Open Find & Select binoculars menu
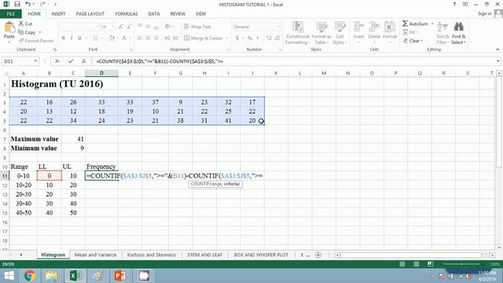 [x=458, y=33]
